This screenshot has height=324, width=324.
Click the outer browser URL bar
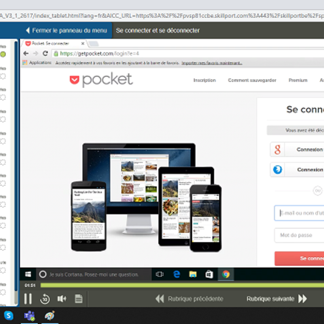pos(162,16)
